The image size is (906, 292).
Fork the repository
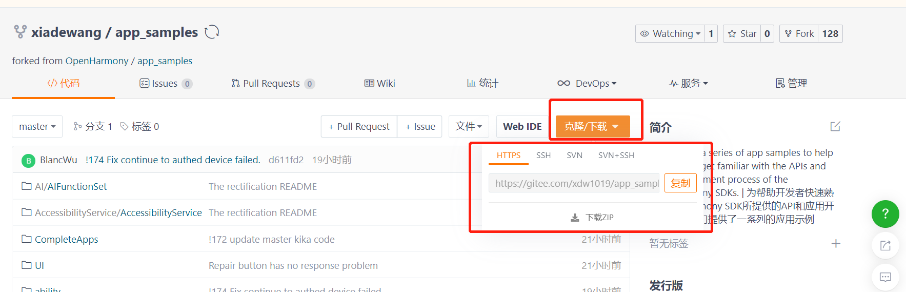coord(799,34)
